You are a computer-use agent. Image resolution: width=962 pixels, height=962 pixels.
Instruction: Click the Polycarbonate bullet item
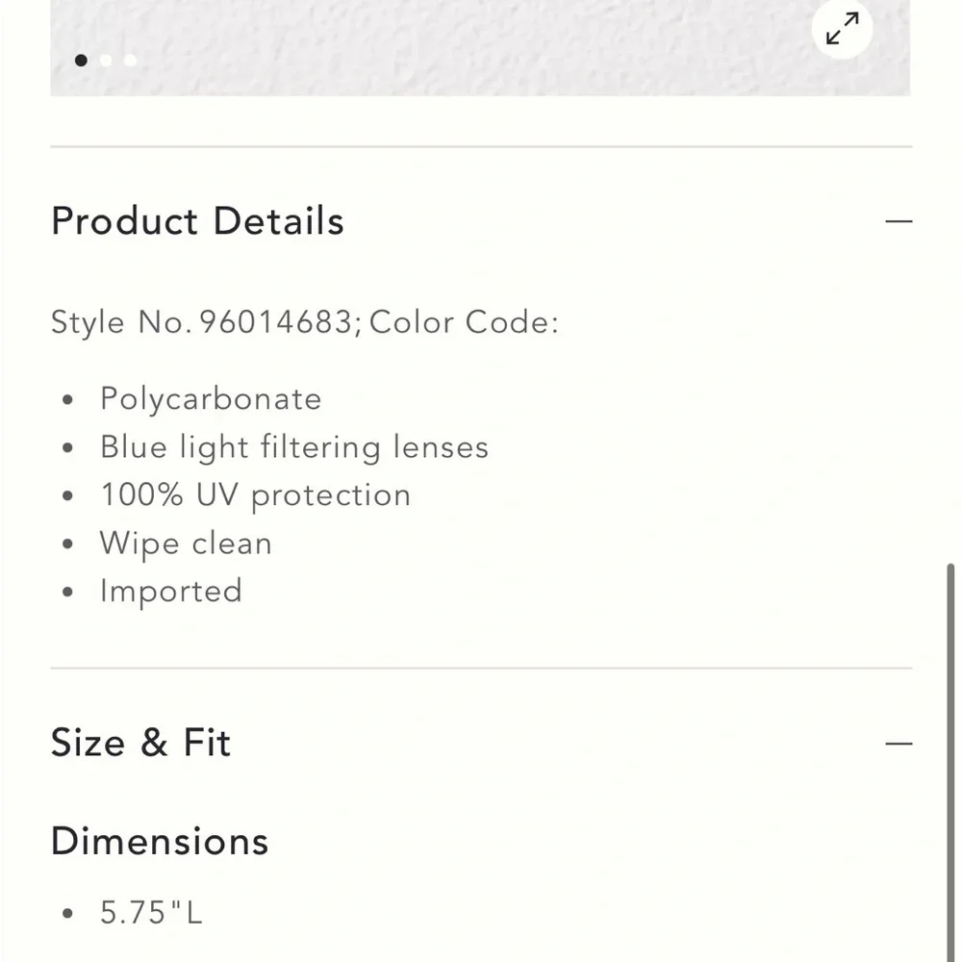coord(211,399)
